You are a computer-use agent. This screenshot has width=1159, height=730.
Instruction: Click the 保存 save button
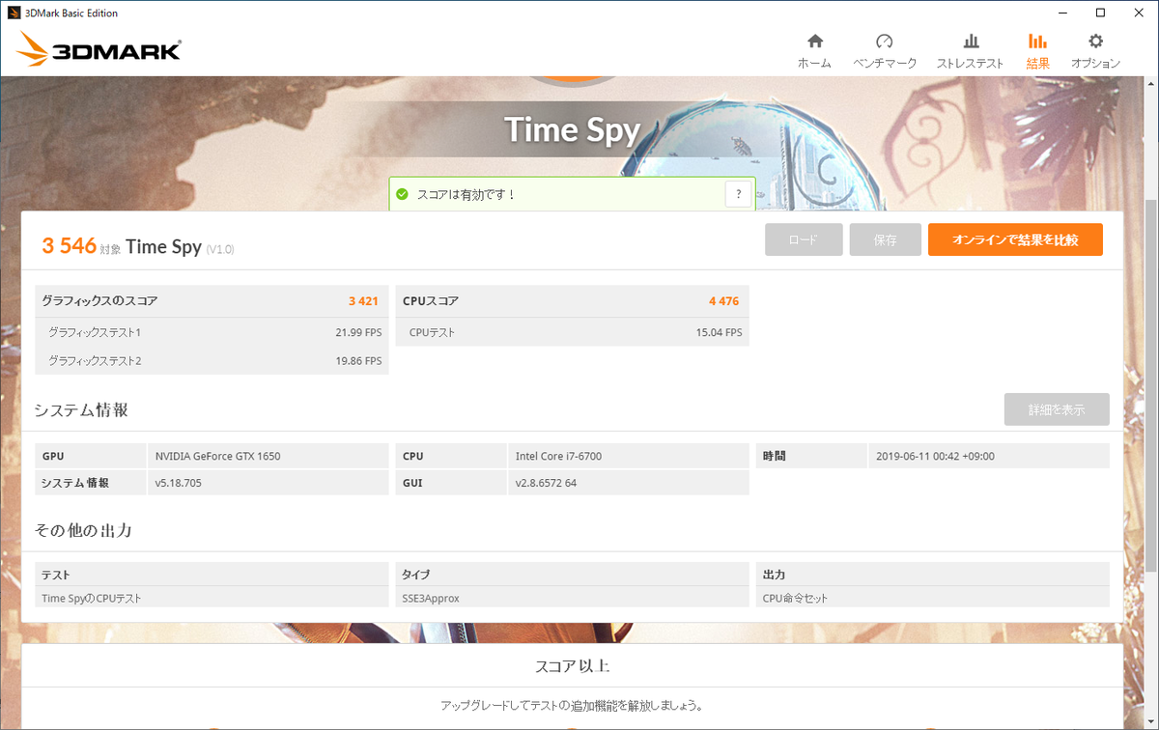[885, 239]
